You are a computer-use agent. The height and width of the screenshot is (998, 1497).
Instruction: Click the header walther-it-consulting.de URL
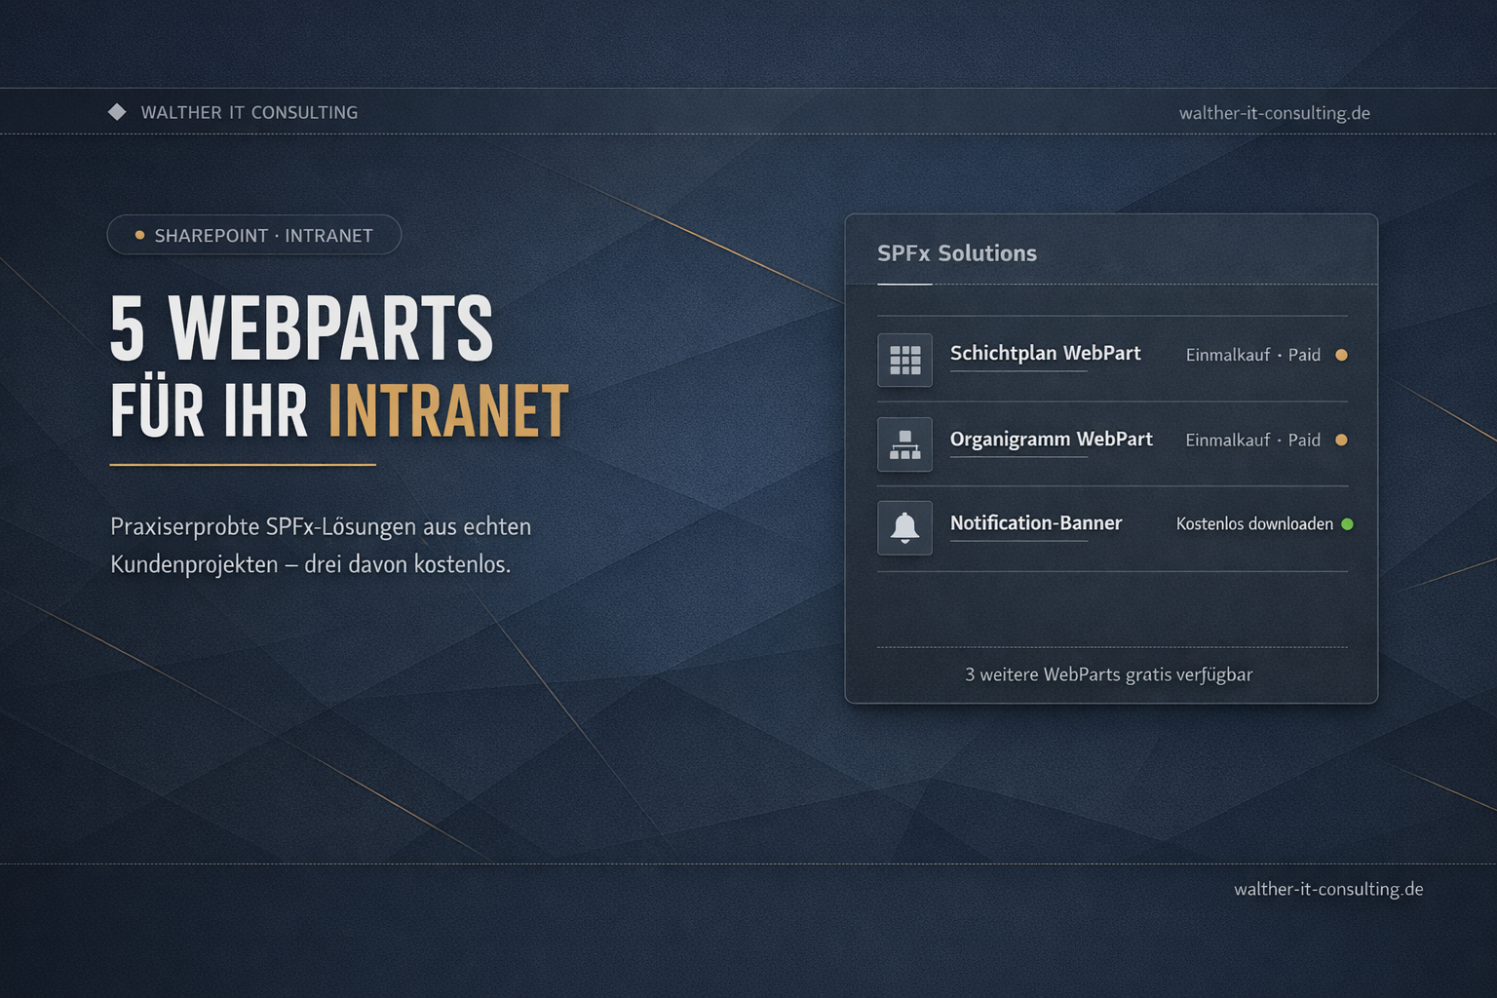pos(1274,113)
